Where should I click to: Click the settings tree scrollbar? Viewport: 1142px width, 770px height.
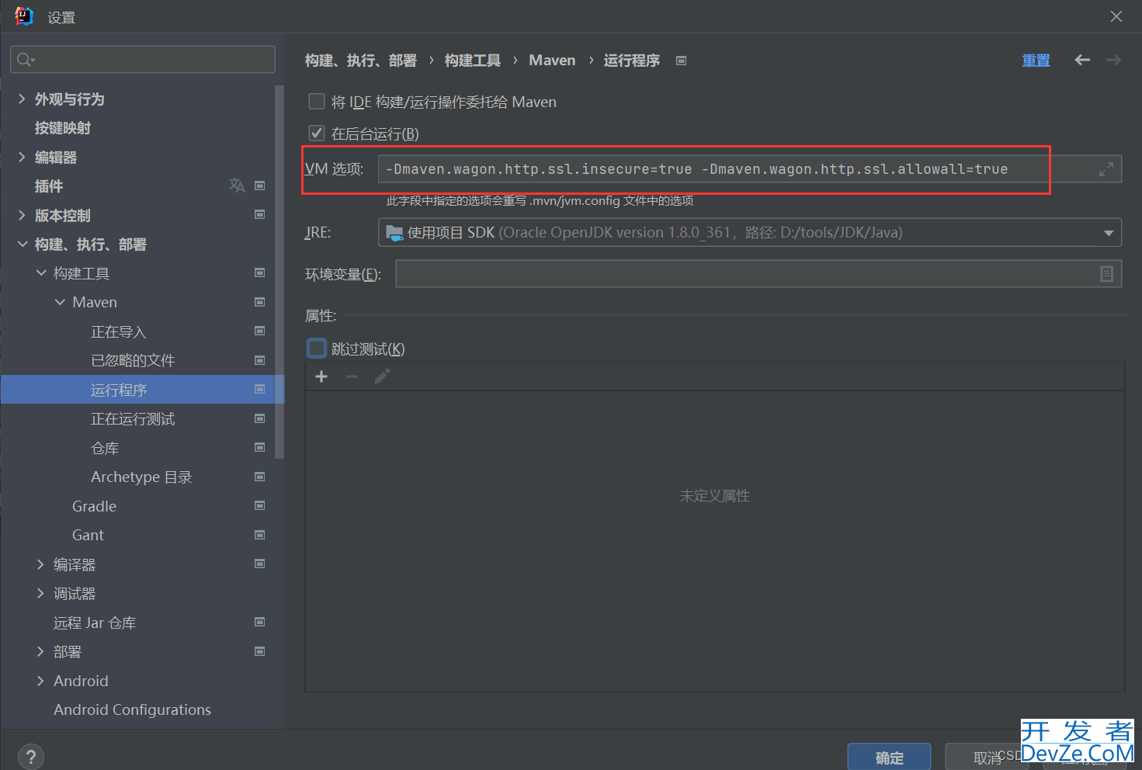click(279, 272)
